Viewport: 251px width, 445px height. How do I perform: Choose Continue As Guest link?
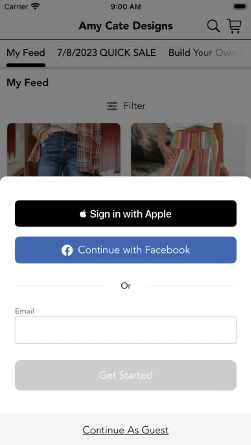pyautogui.click(x=126, y=430)
